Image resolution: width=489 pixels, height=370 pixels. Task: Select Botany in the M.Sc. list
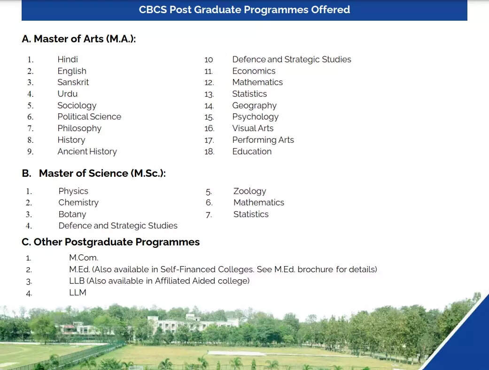click(72, 214)
